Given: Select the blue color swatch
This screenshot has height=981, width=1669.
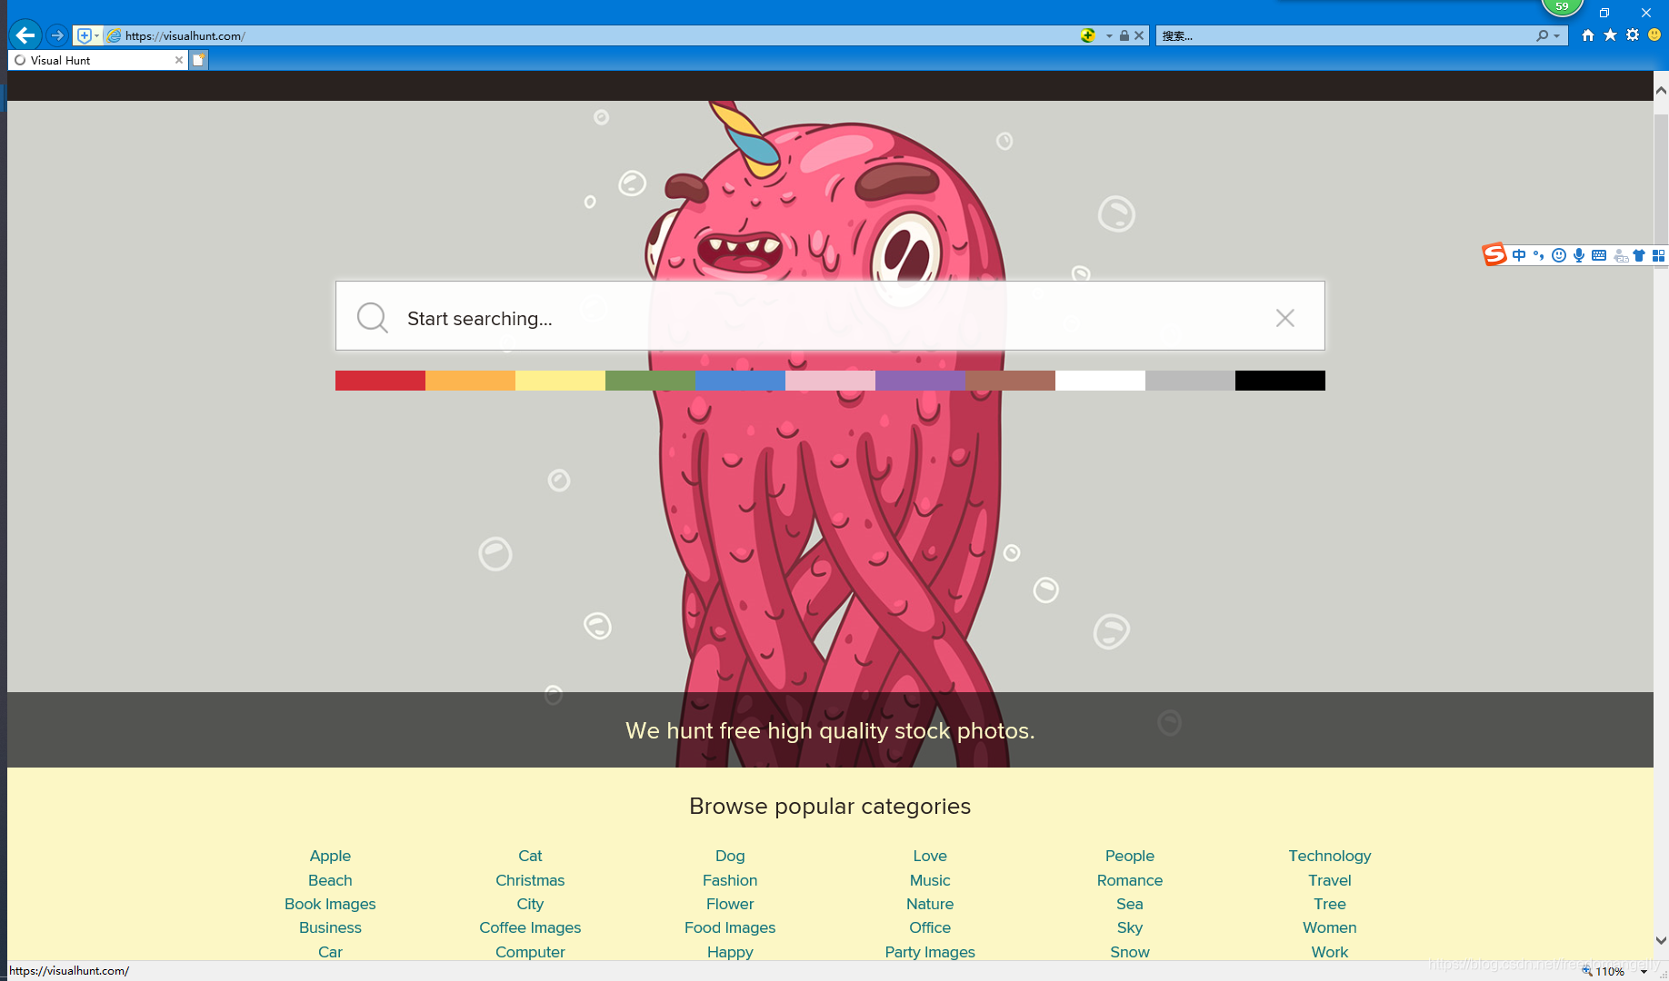Looking at the screenshot, I should point(740,381).
